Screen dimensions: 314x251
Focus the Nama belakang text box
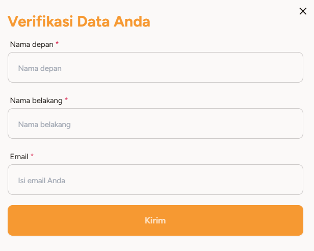click(155, 123)
